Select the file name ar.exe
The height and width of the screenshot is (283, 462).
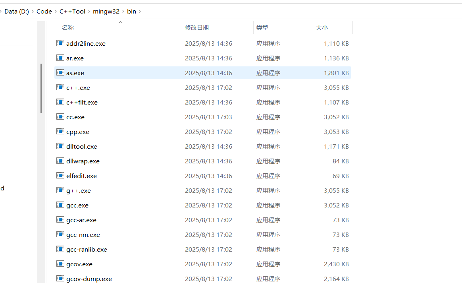click(x=75, y=58)
